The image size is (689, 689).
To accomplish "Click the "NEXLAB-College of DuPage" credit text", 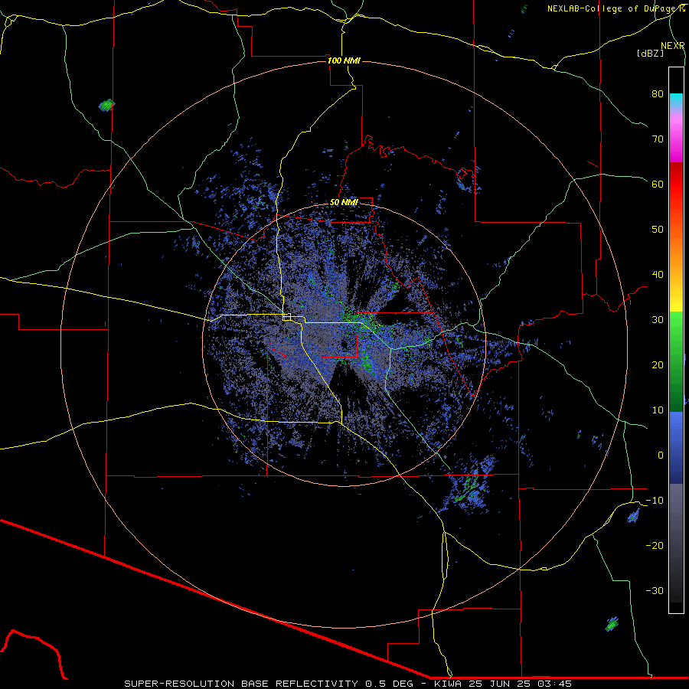I will coord(612,8).
